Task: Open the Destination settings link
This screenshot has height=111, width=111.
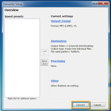Action: pos(59,41)
